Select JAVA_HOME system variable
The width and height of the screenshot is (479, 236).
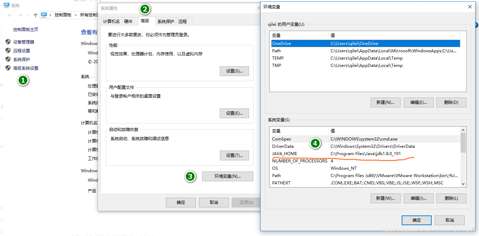tap(365, 154)
